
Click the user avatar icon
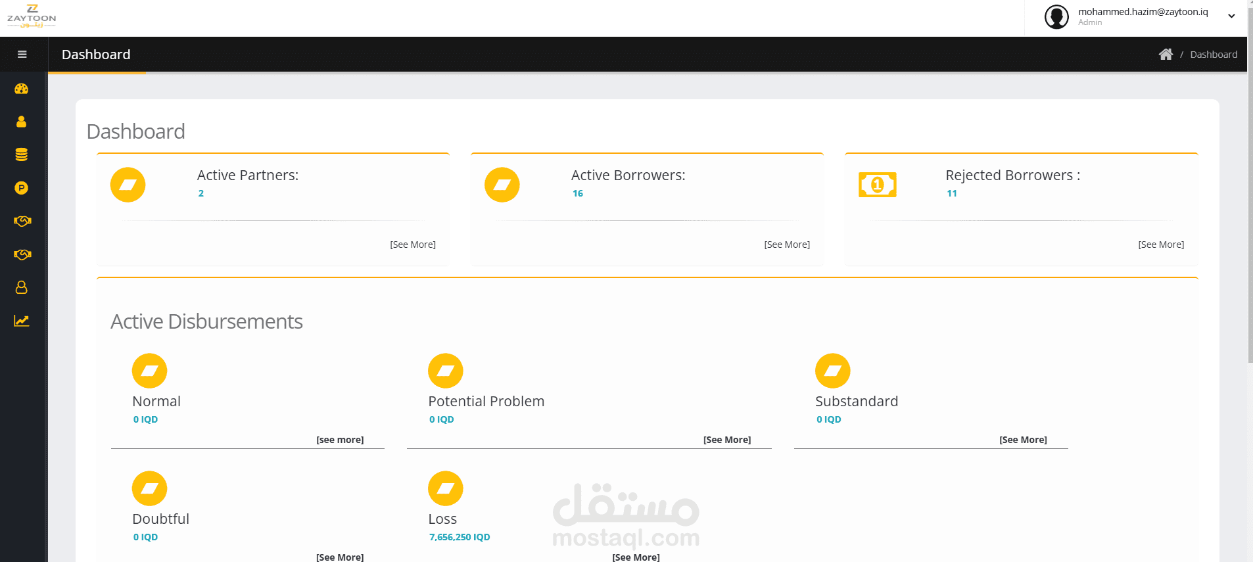1056,17
